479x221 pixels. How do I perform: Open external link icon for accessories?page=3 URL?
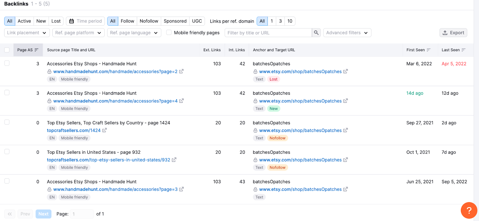(181, 189)
